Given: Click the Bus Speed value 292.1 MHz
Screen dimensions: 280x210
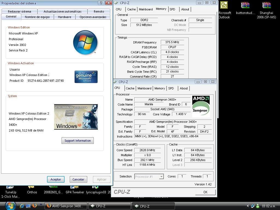Looking at the screenshot, I should point(147,160).
